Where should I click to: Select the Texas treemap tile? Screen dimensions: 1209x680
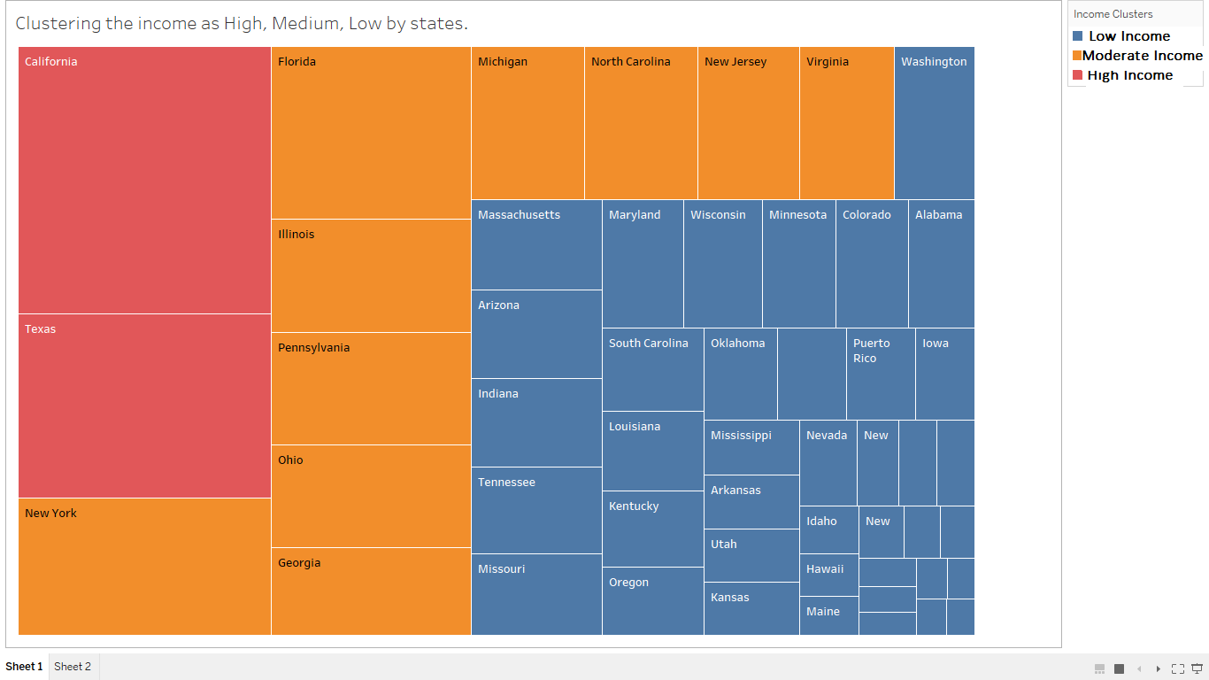point(144,406)
